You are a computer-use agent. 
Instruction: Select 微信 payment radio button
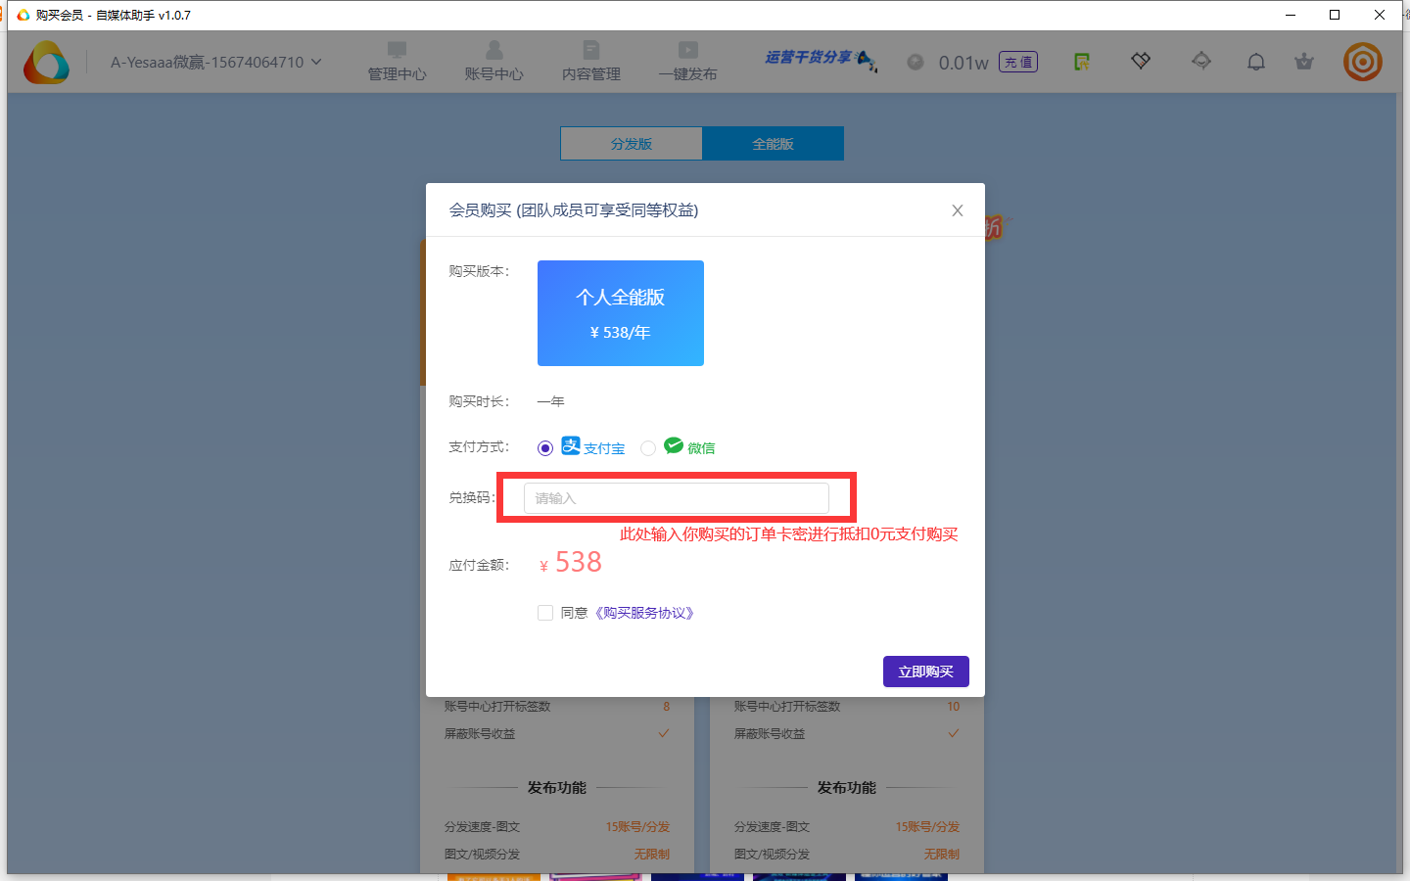click(648, 448)
